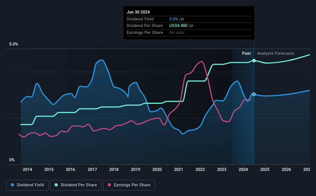Screen dimensions: 316x196
Task: Toggle the Earnings Per Share legend button
Action: click(x=129, y=185)
